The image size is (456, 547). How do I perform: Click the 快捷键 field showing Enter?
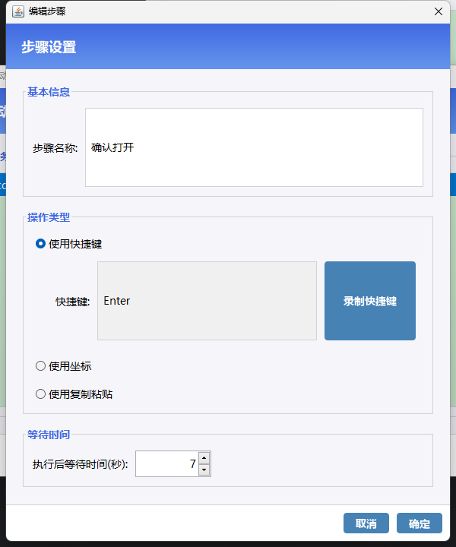pos(207,301)
